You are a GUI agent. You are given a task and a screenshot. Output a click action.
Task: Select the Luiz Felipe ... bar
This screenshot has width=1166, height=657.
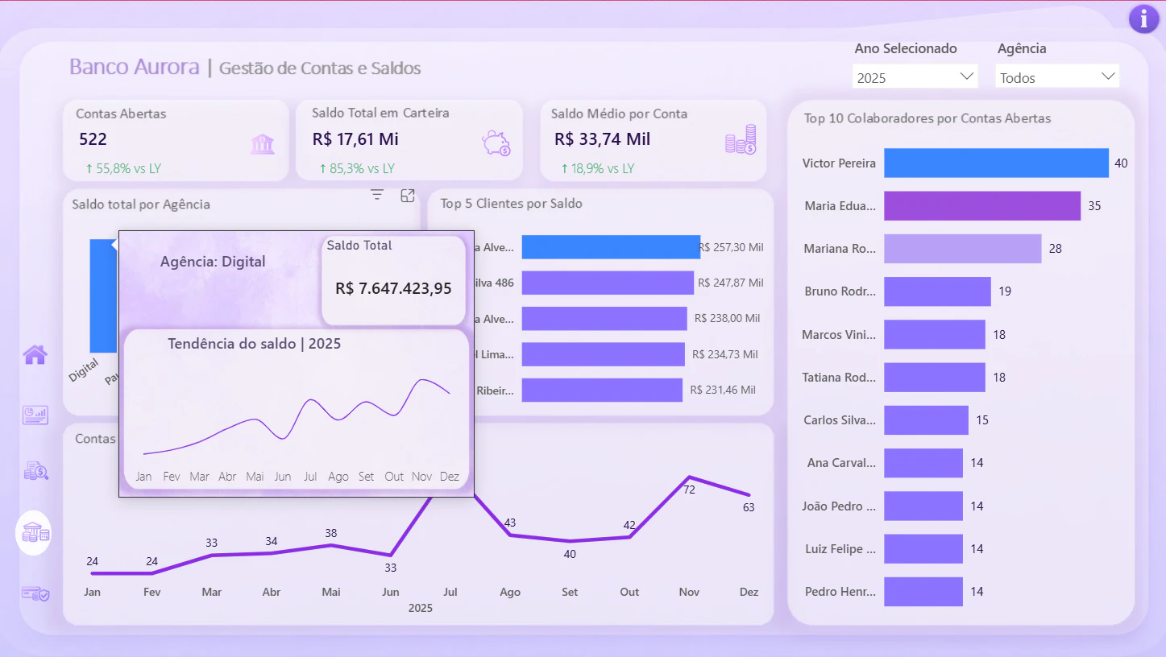(923, 548)
